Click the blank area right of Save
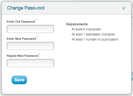The image size is (133, 96). tap(72, 80)
